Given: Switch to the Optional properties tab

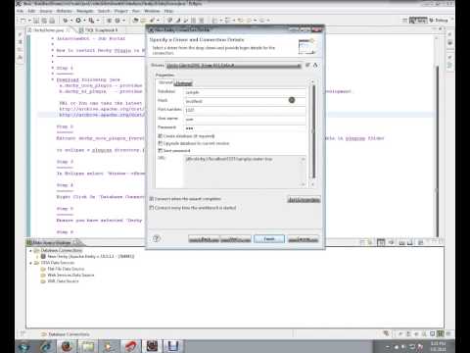Looking at the screenshot, I should (183, 83).
